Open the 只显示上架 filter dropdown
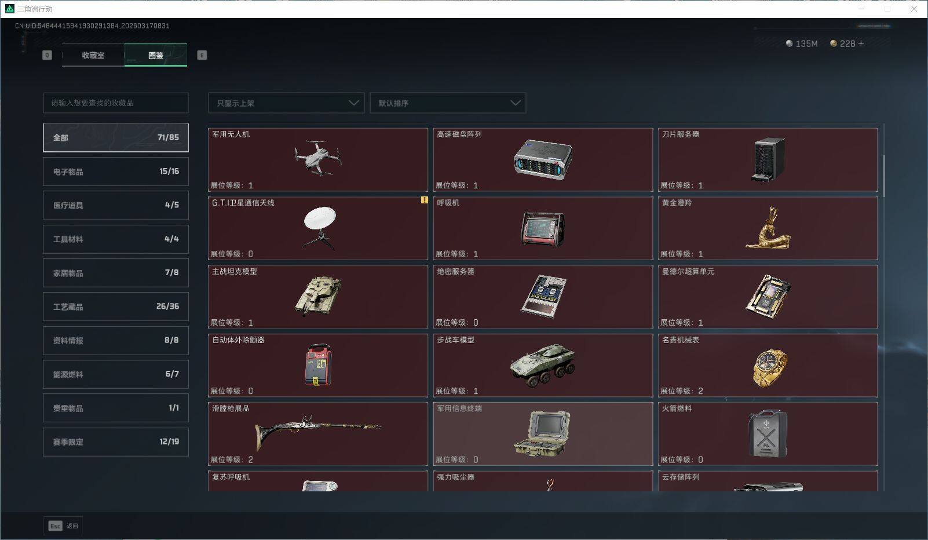This screenshot has height=540, width=928. click(x=286, y=103)
